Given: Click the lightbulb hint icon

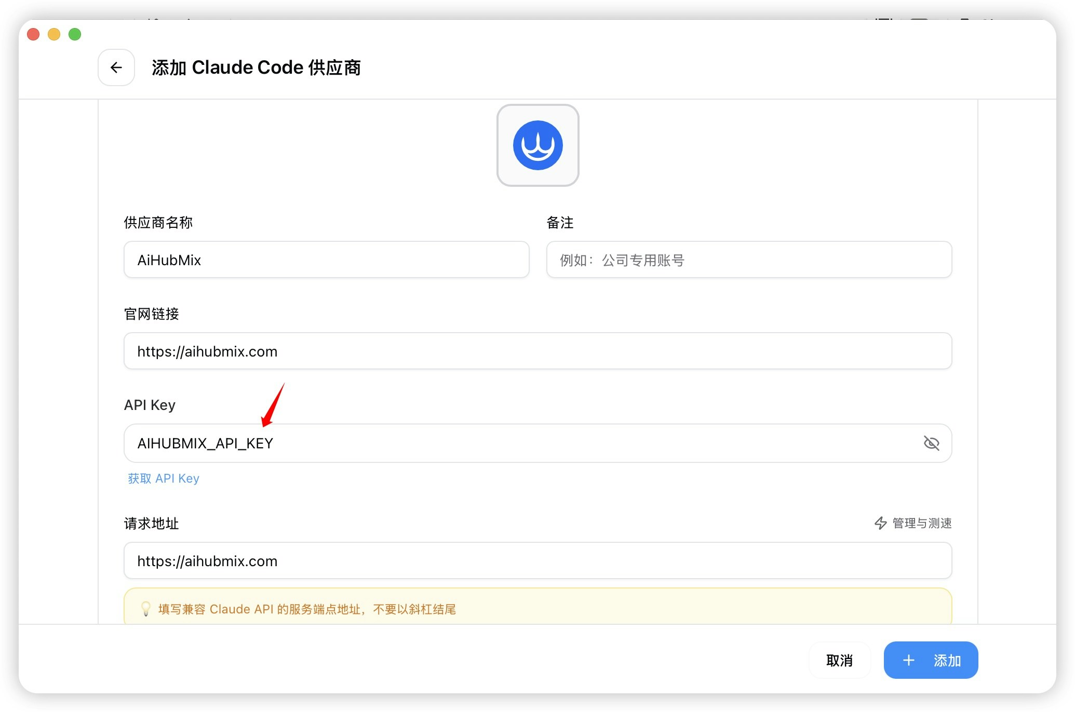Looking at the screenshot, I should 146,609.
